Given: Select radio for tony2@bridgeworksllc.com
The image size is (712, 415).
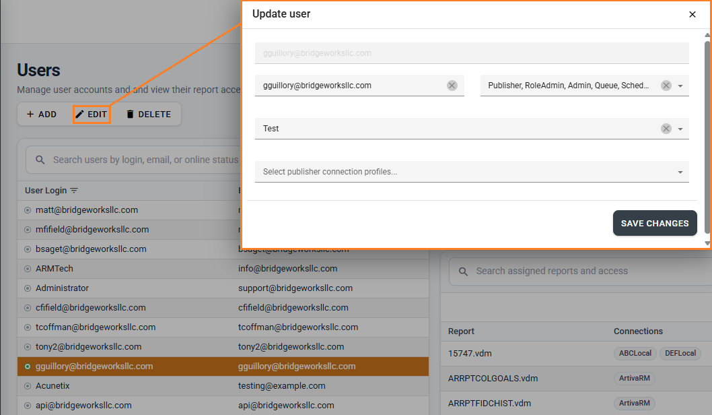Looking at the screenshot, I should coord(28,347).
